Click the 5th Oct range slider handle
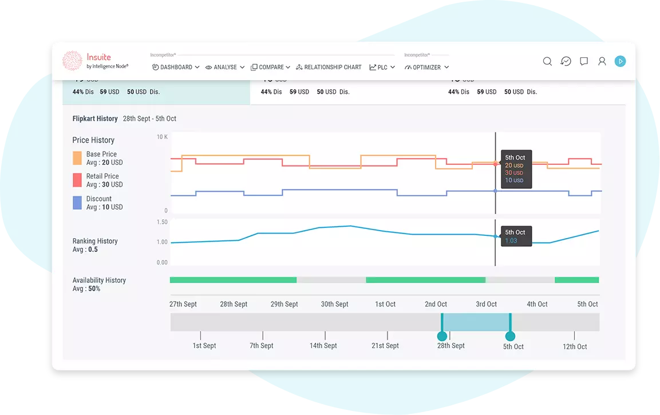660x415 pixels. [510, 336]
